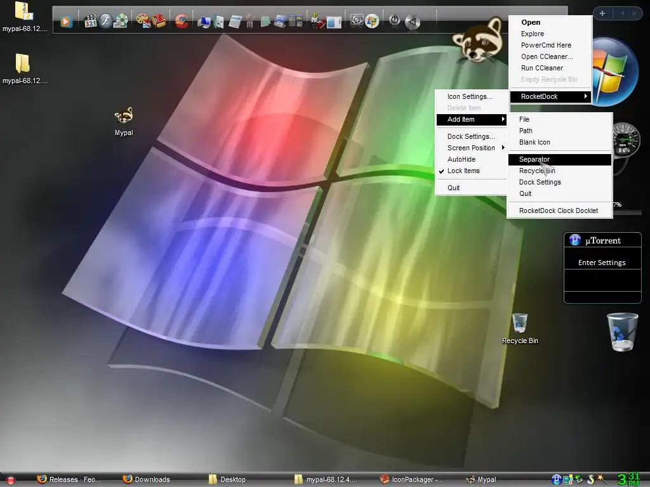Screen dimensions: 650x487
Task: Select PowerCmd Here
Action: [x=550, y=45]
